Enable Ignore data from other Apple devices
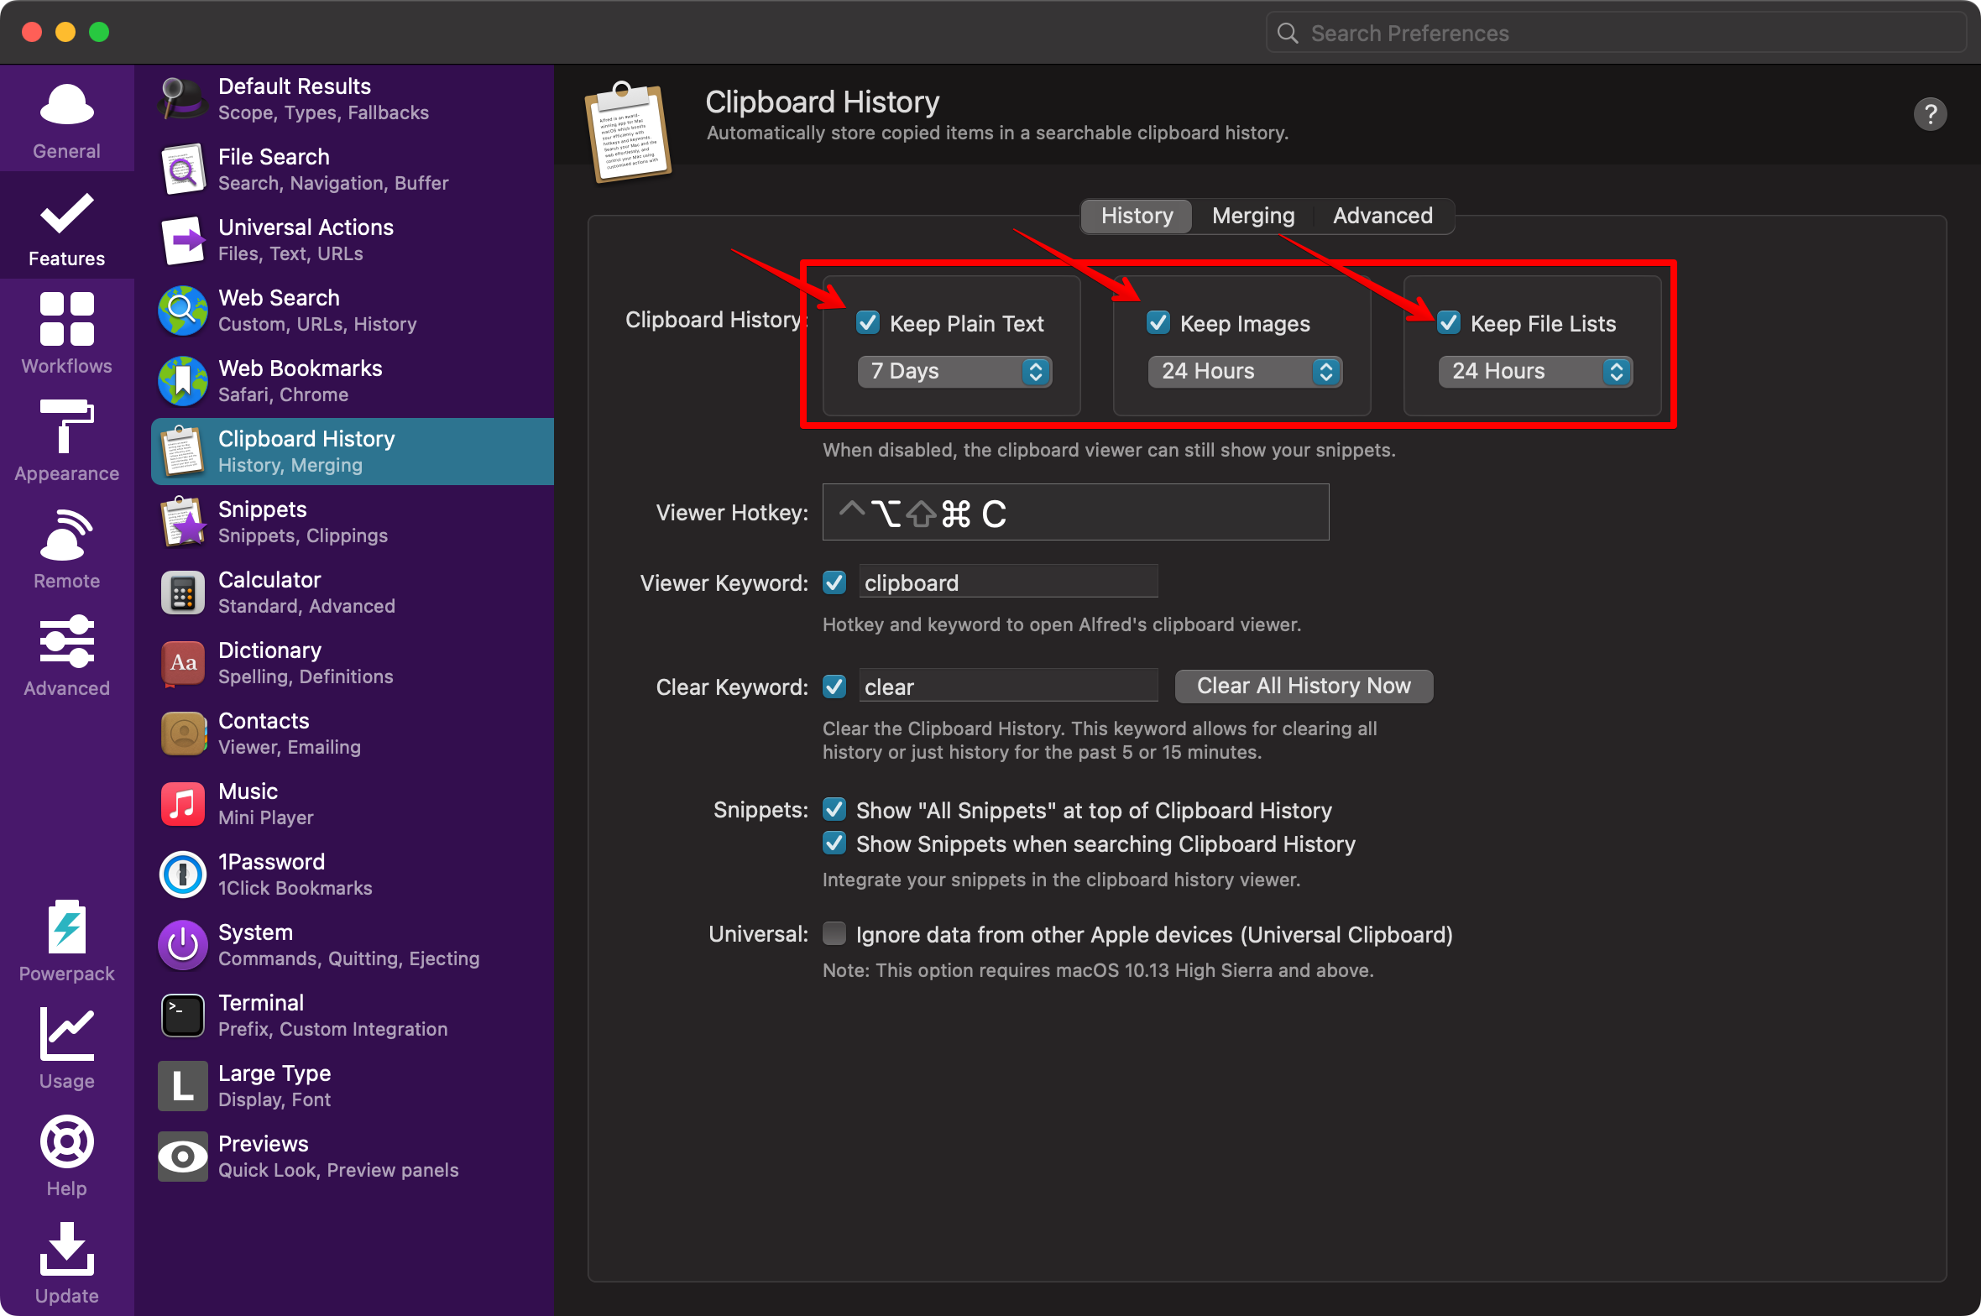This screenshot has height=1316, width=1981. 834,934
